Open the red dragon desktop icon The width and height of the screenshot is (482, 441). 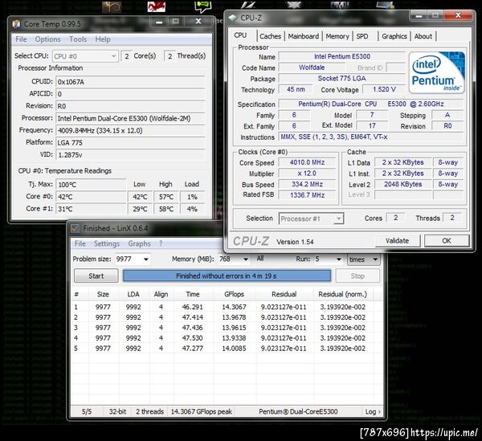tap(156, 6)
